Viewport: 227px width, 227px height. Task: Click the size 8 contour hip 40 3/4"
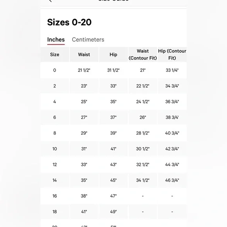[172, 133]
